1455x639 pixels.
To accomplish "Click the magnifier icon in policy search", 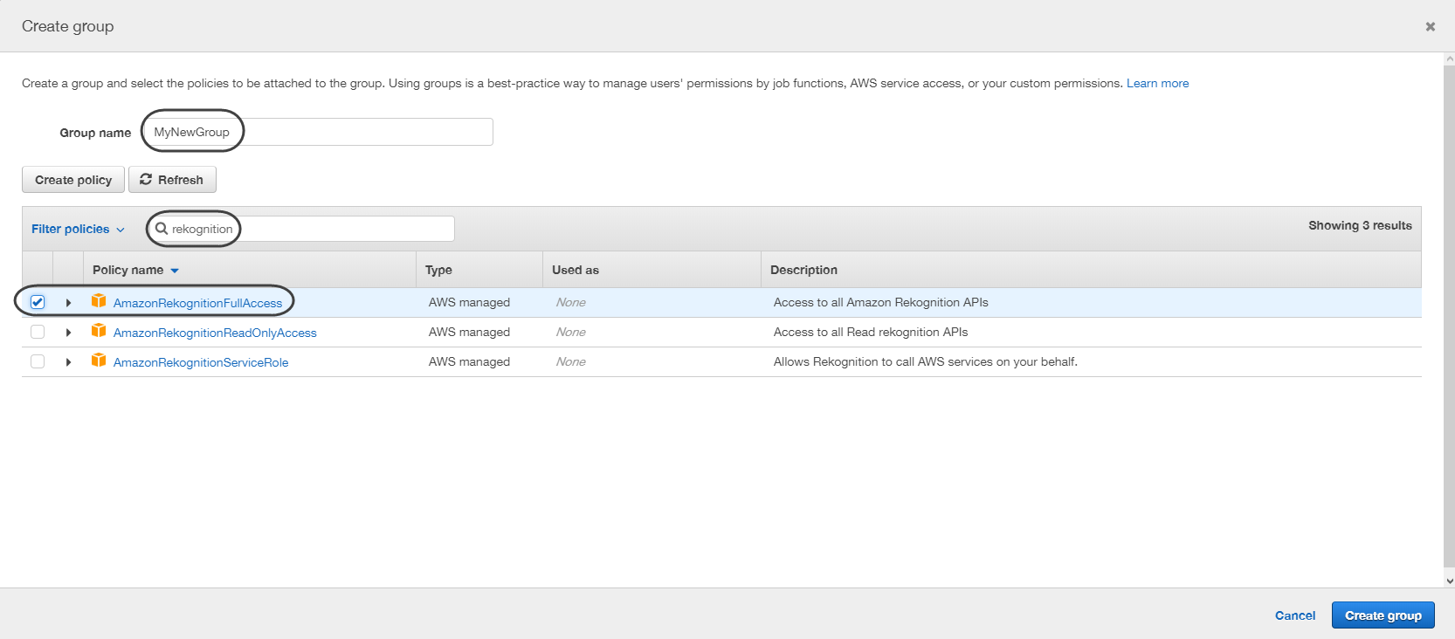I will (162, 229).
